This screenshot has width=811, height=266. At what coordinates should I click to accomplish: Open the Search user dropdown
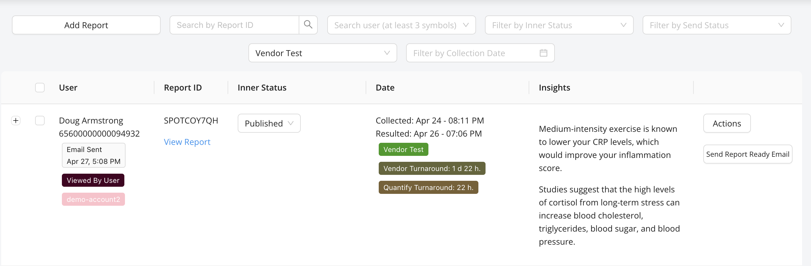[401, 25]
